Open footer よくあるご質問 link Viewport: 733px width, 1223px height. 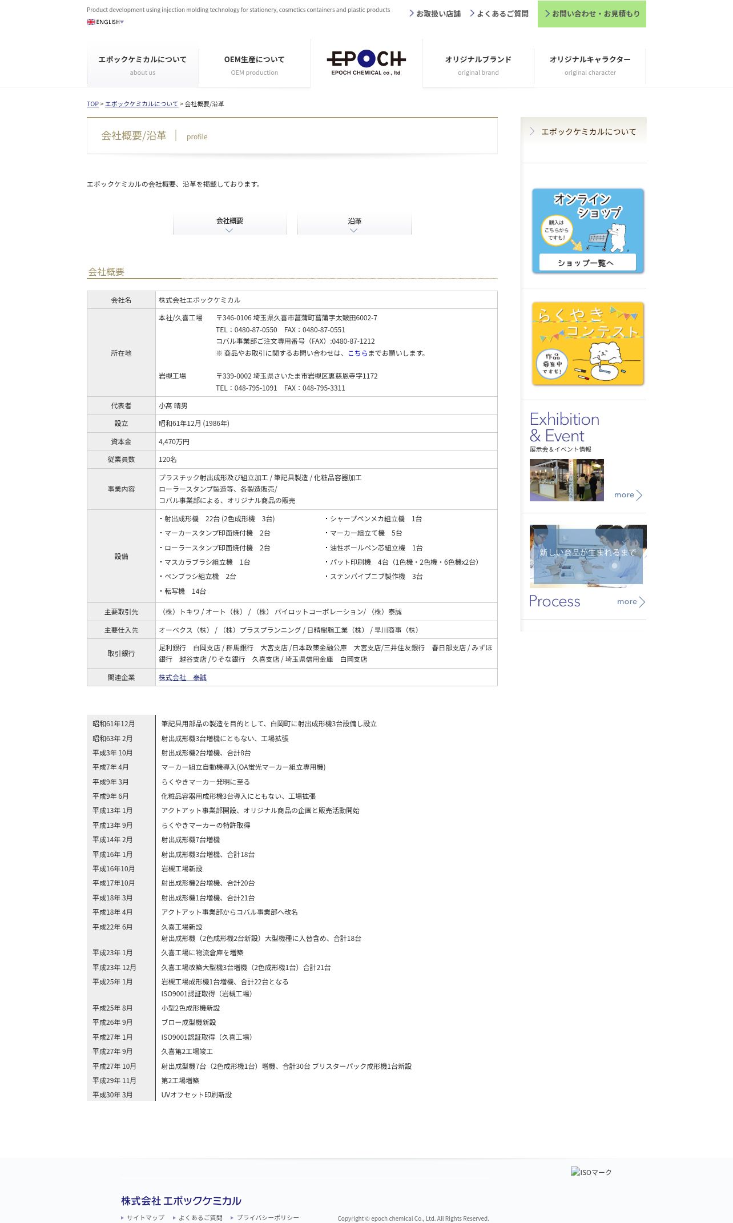point(198,1218)
